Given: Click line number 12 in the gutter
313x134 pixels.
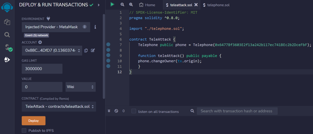Looking at the screenshot, I should click(x=120, y=72).
